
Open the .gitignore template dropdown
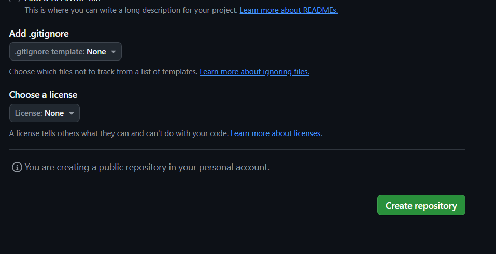(65, 52)
